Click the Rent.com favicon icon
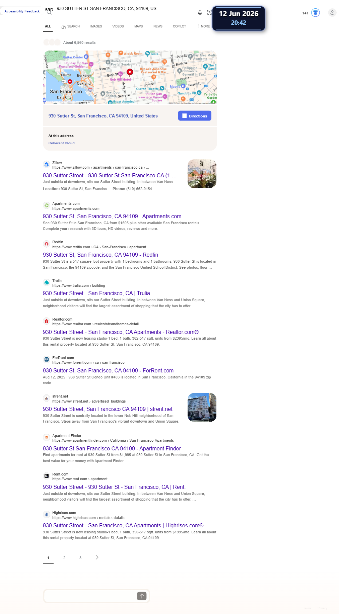The image size is (339, 614). (47, 476)
